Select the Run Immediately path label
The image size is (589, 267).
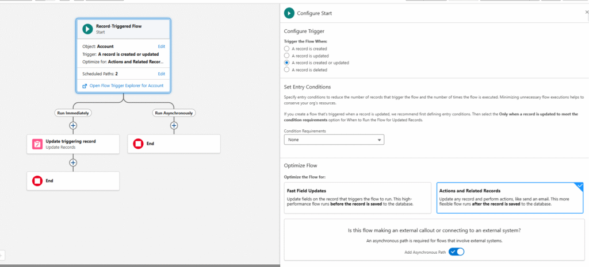tap(73, 113)
